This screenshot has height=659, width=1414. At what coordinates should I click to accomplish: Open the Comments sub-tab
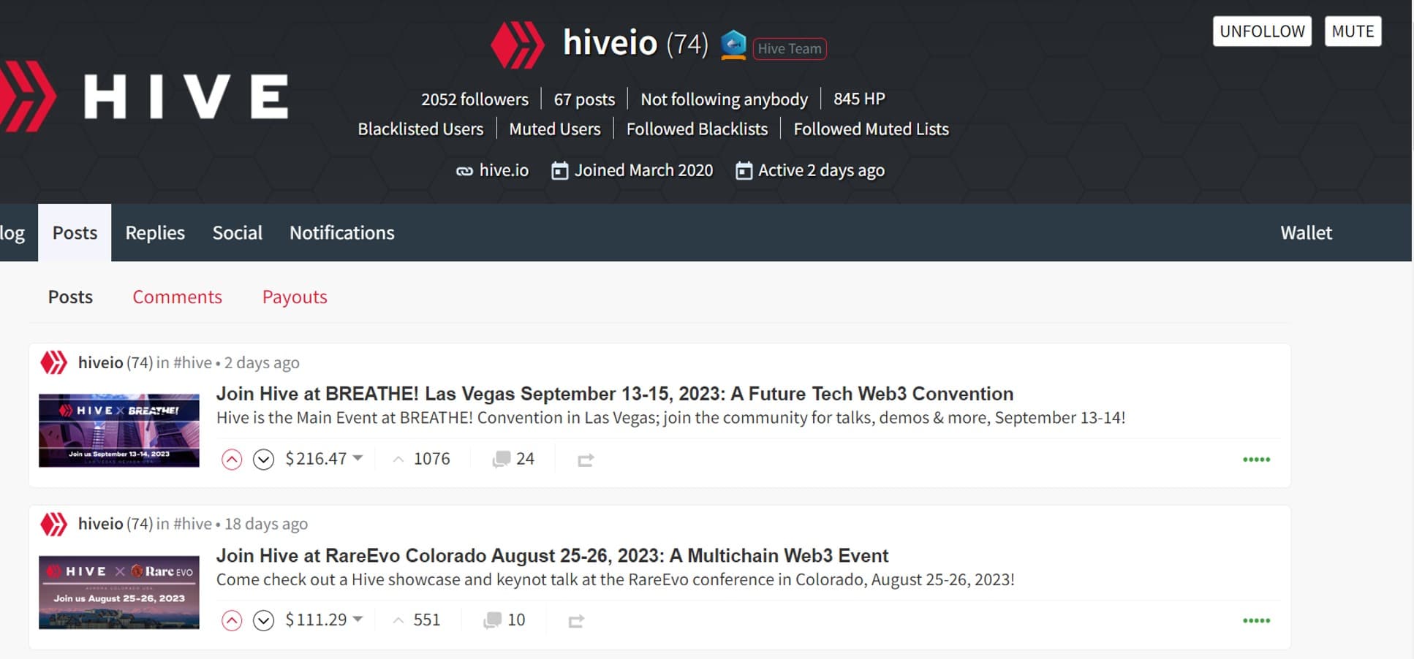click(177, 297)
